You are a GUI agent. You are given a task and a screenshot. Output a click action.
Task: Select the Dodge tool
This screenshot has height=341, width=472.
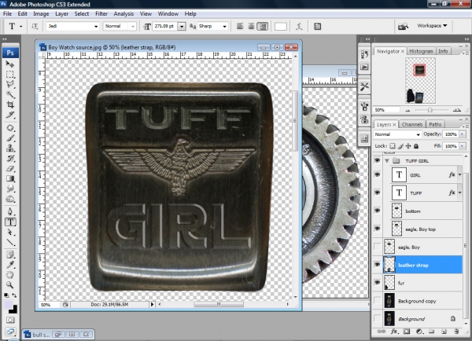10,199
